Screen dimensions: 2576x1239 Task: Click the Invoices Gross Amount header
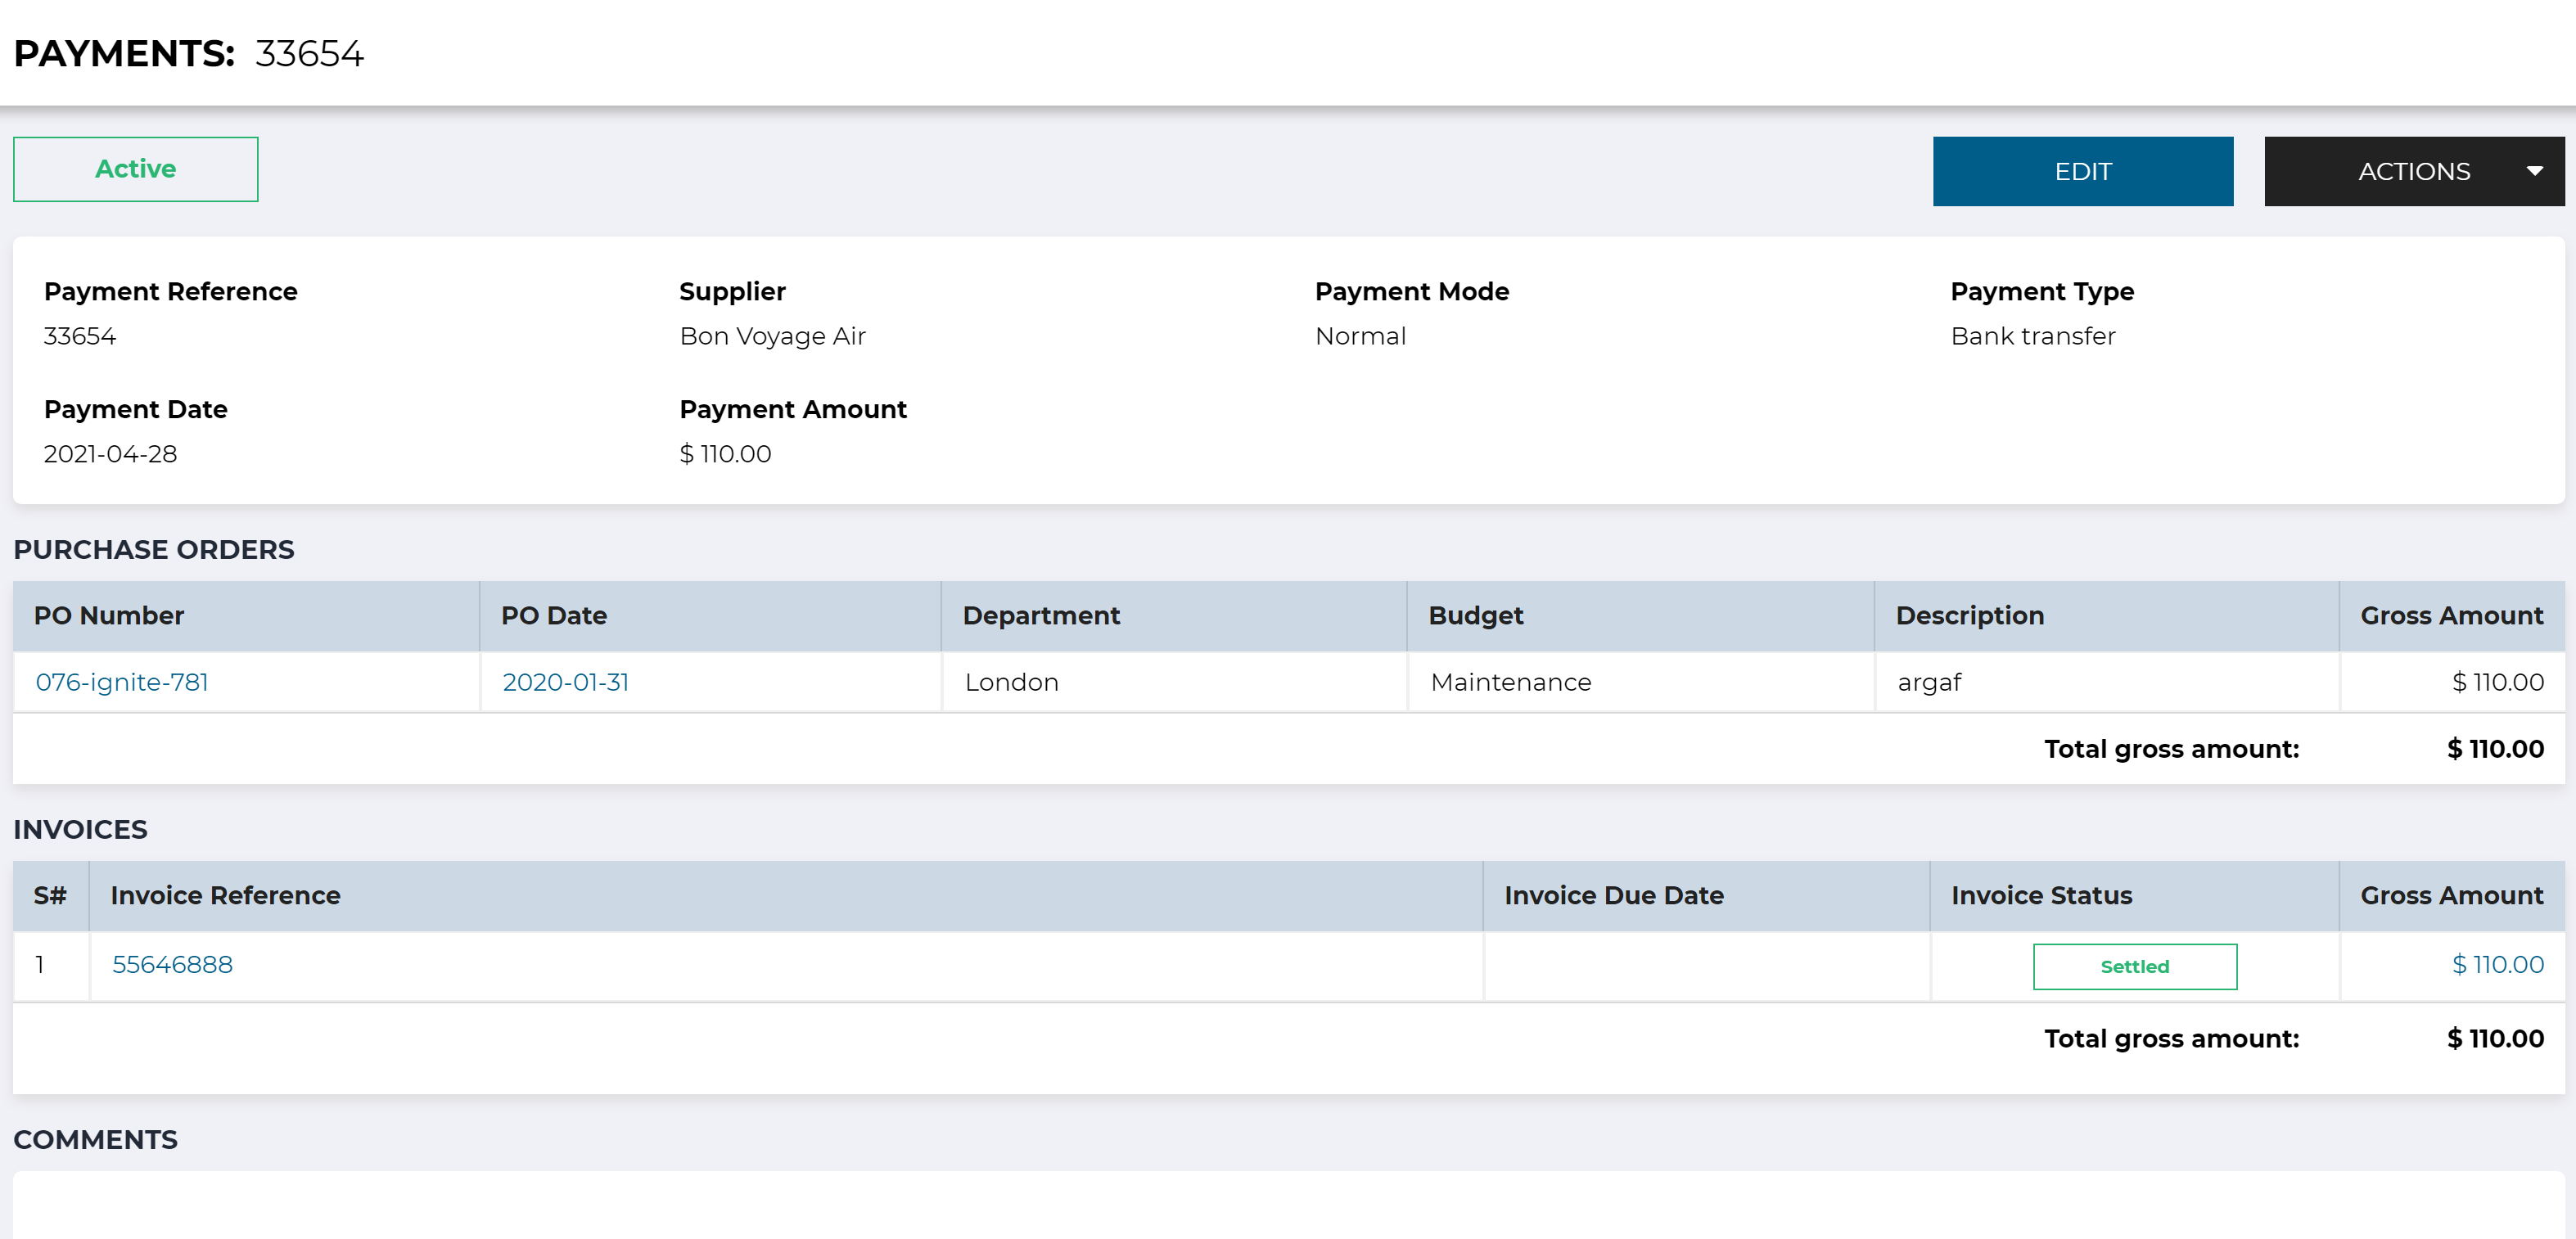pyautogui.click(x=2451, y=895)
